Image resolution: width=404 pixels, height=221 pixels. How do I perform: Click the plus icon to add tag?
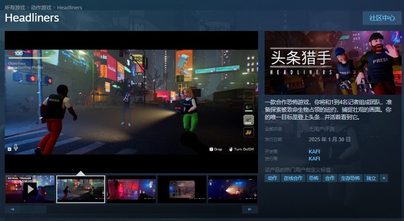(x=384, y=178)
